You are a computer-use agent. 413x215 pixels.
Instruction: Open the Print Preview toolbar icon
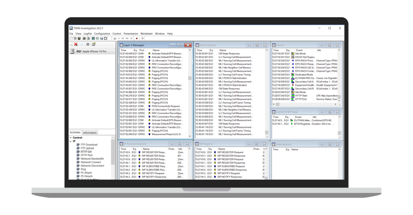click(89, 38)
